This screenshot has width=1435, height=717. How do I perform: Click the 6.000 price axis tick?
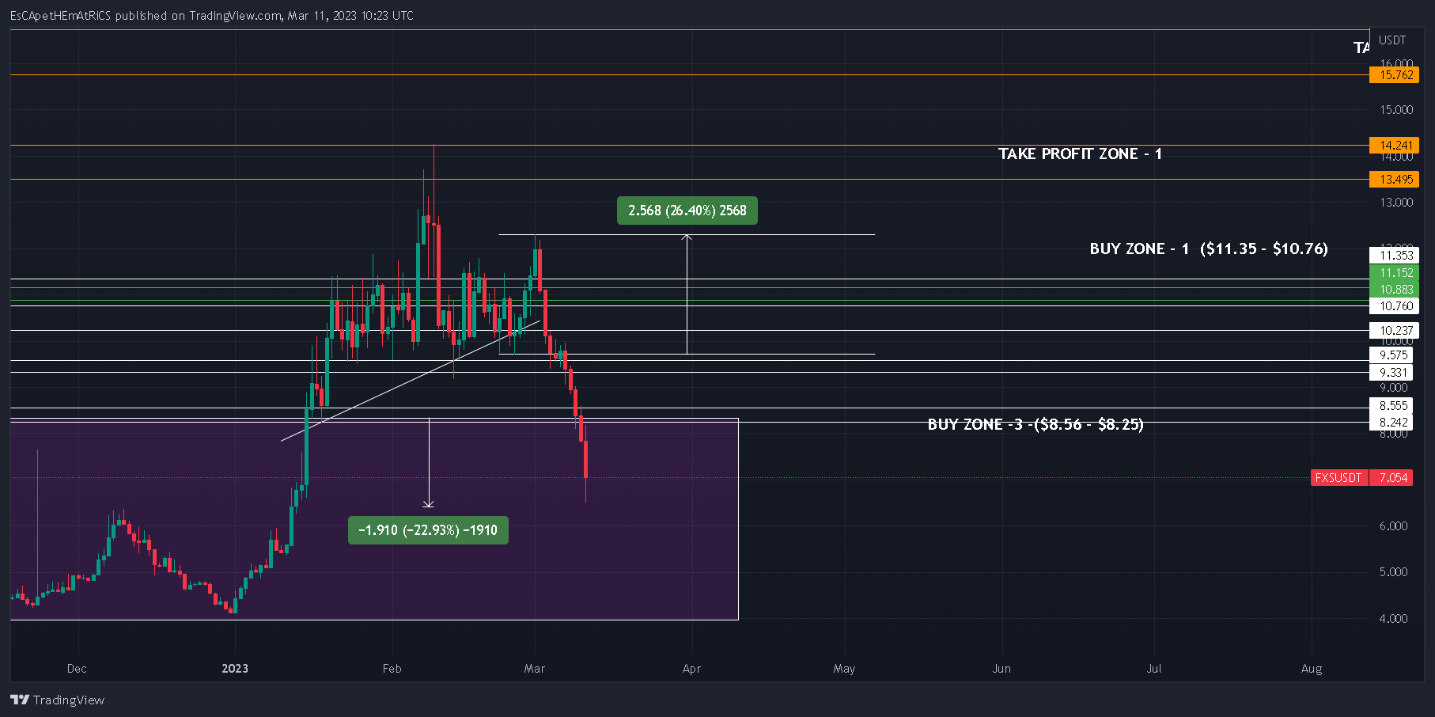[x=1394, y=526]
